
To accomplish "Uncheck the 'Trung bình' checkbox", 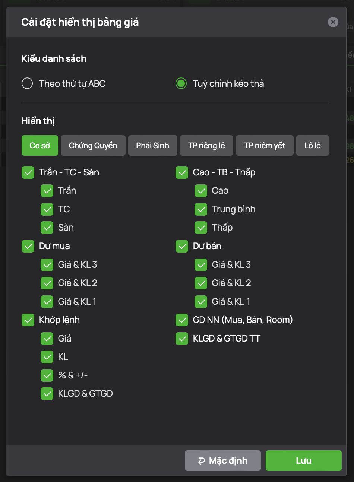I will pos(201,209).
